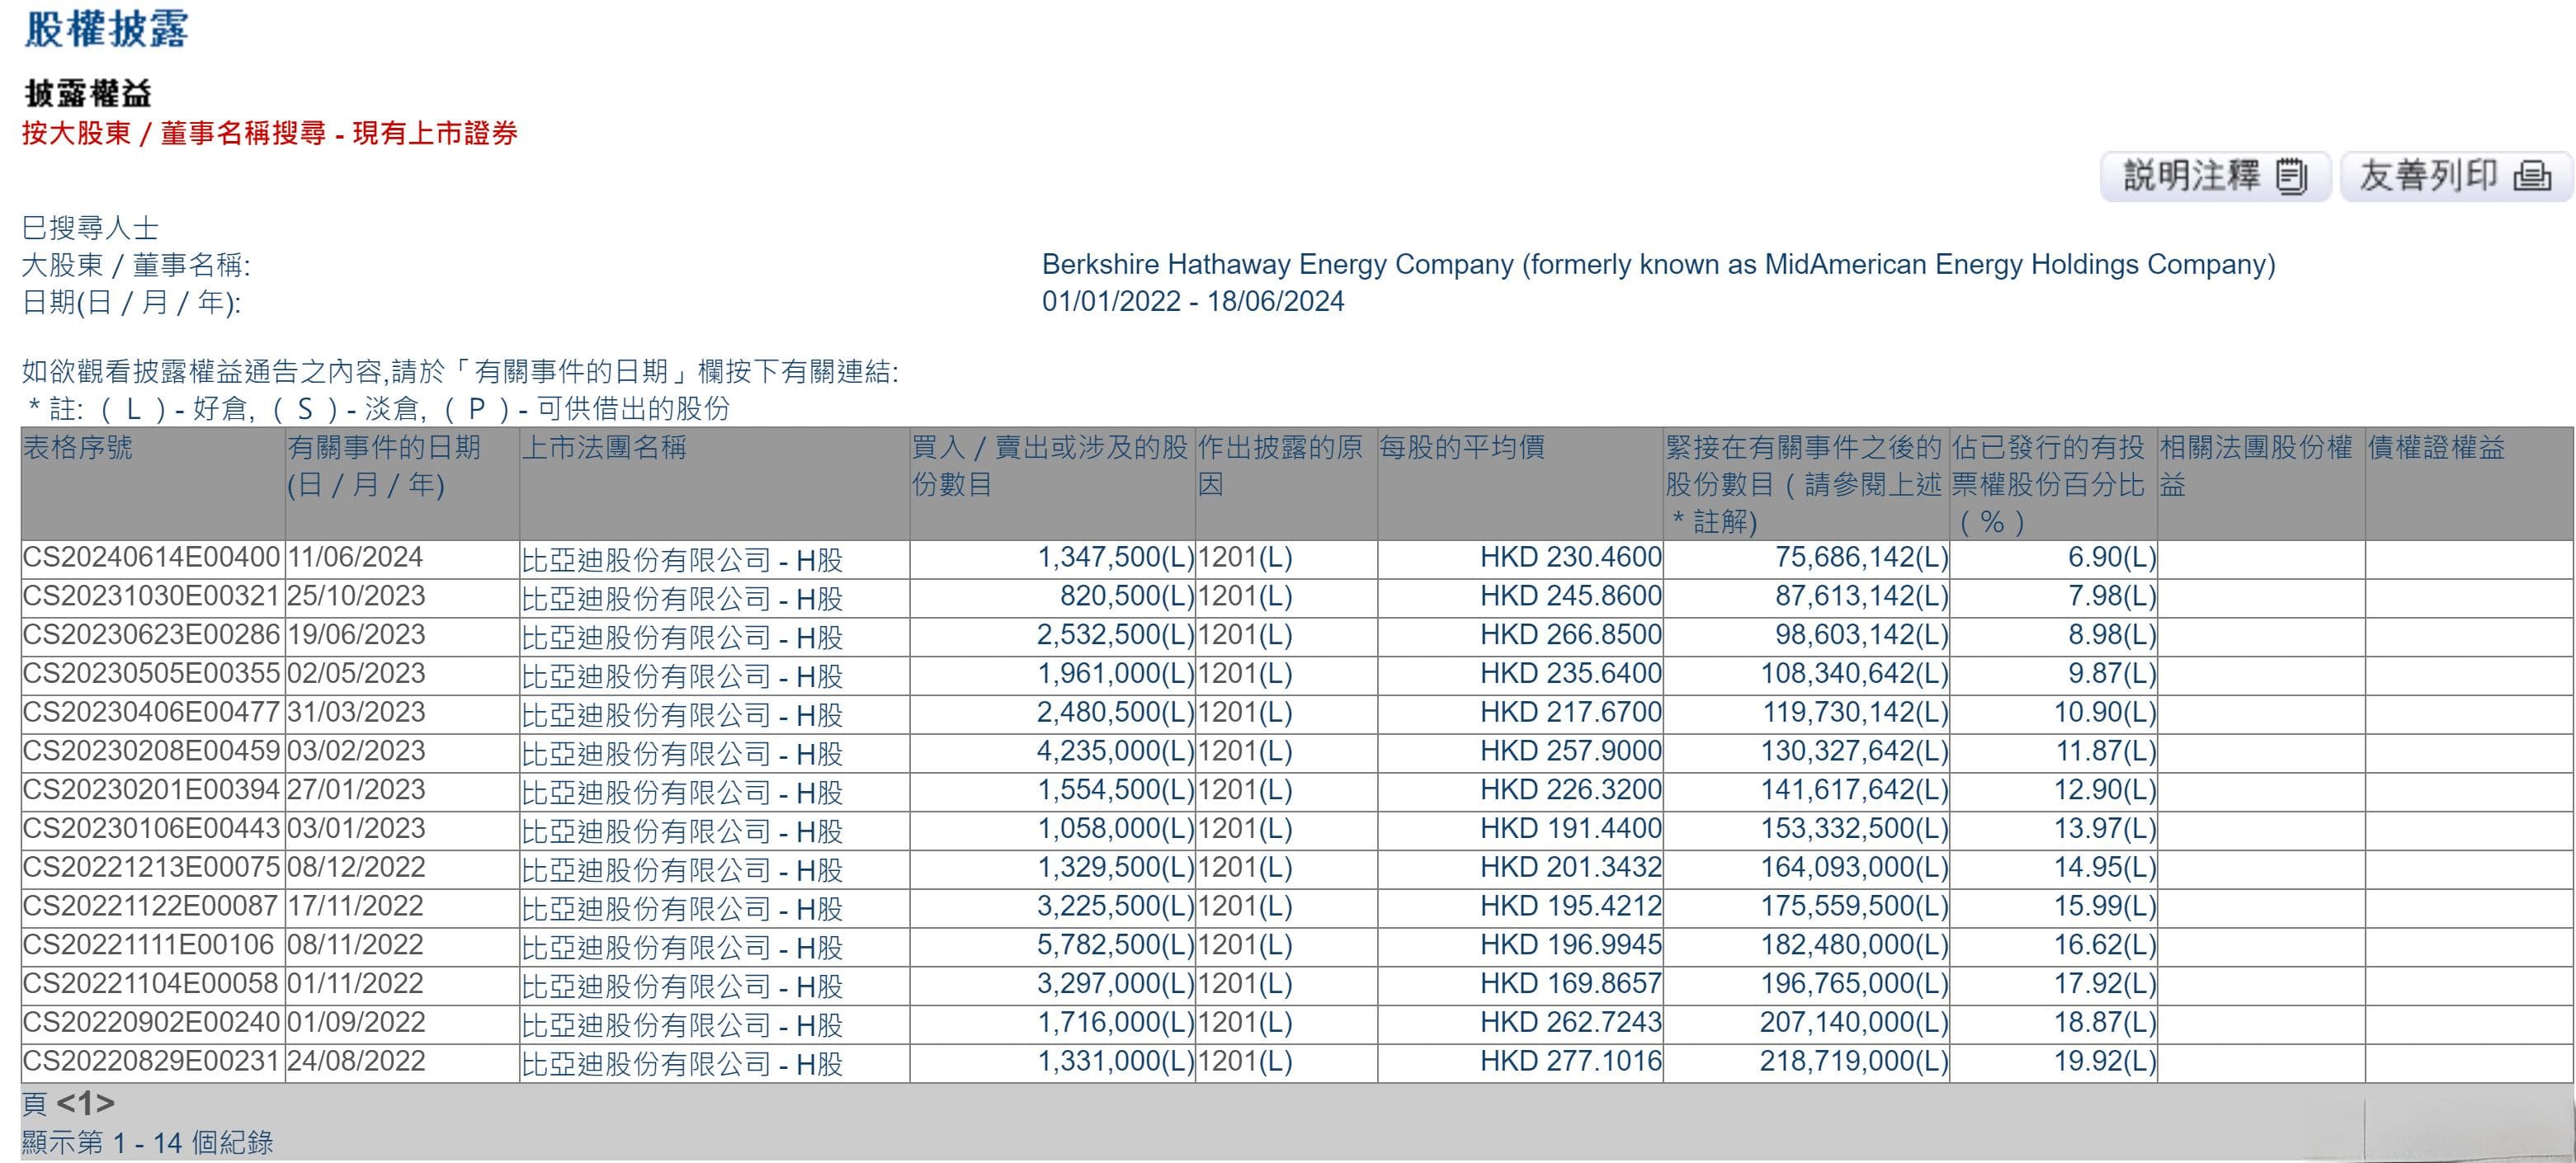Click average price HKD 230.4600
Screen dimensions: 2576x1163
[x=1571, y=558]
